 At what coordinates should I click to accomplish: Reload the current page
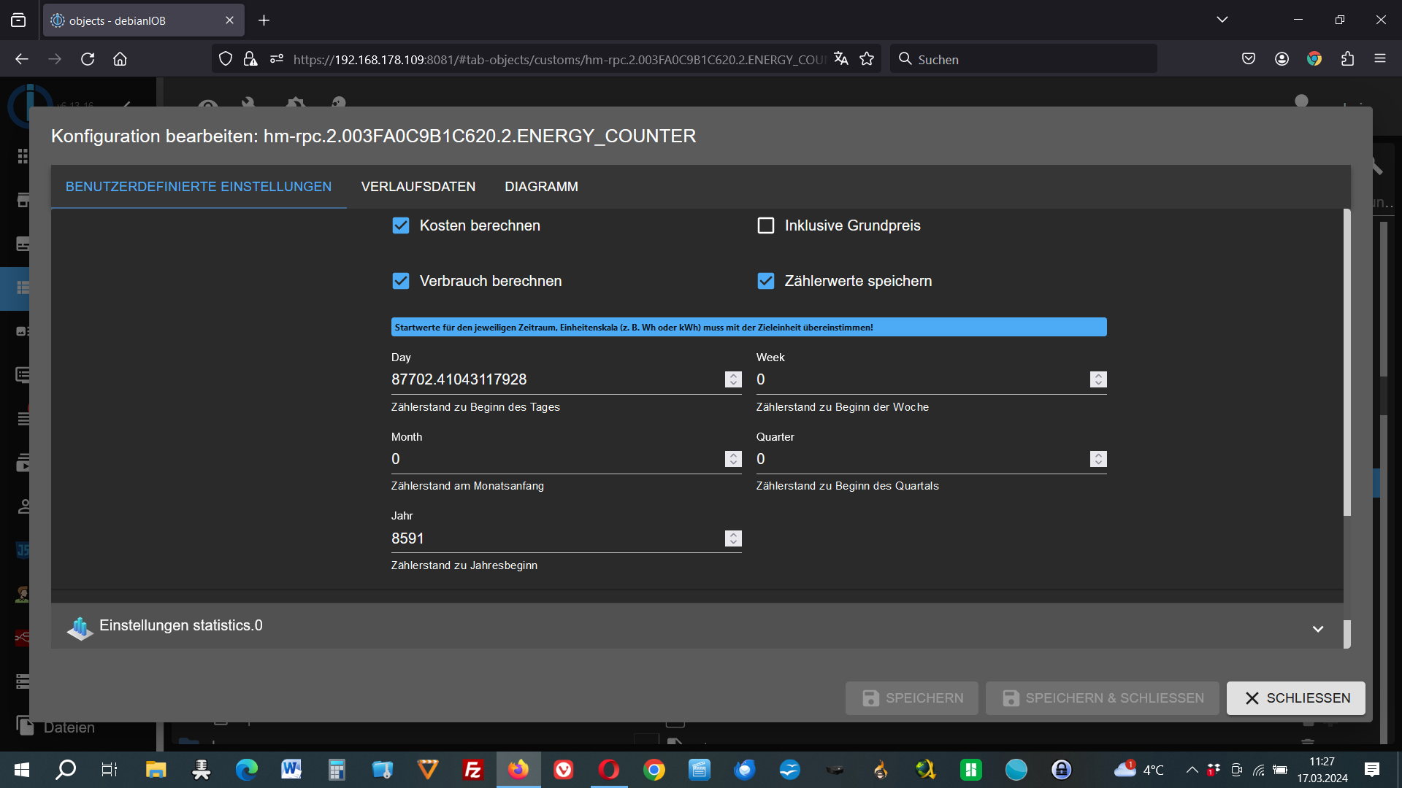[88, 59]
